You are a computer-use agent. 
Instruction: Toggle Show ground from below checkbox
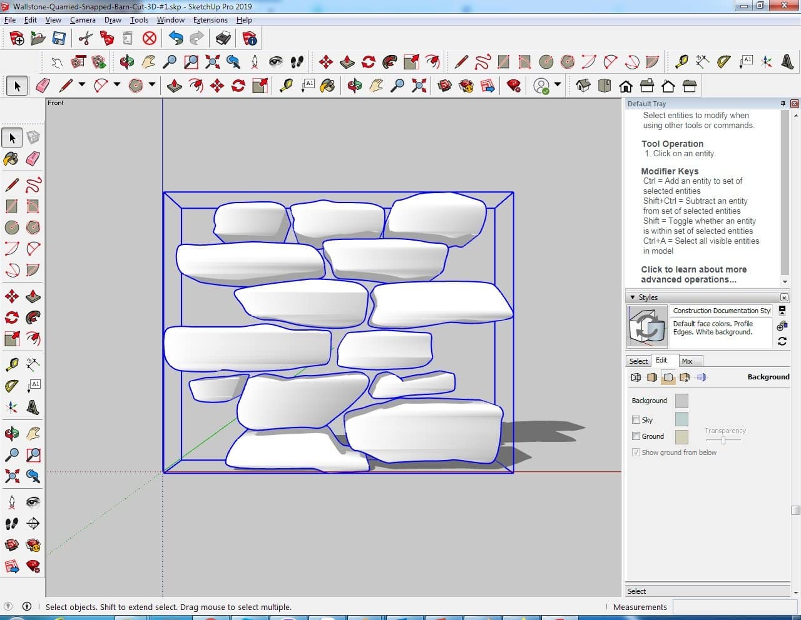(x=636, y=452)
